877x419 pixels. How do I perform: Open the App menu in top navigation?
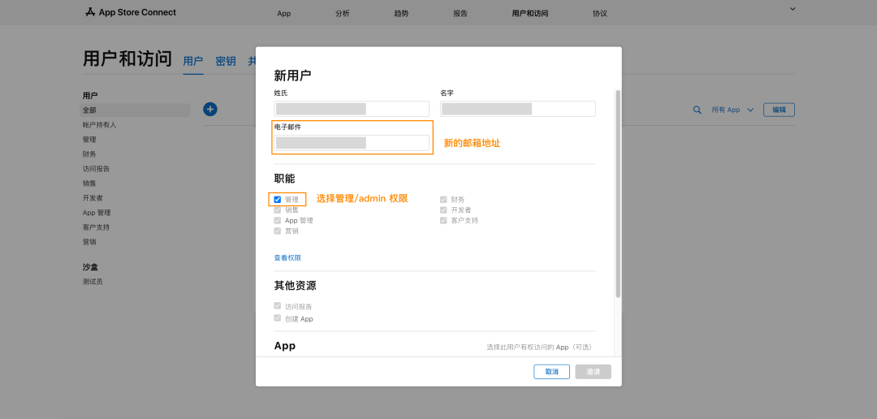coord(284,14)
